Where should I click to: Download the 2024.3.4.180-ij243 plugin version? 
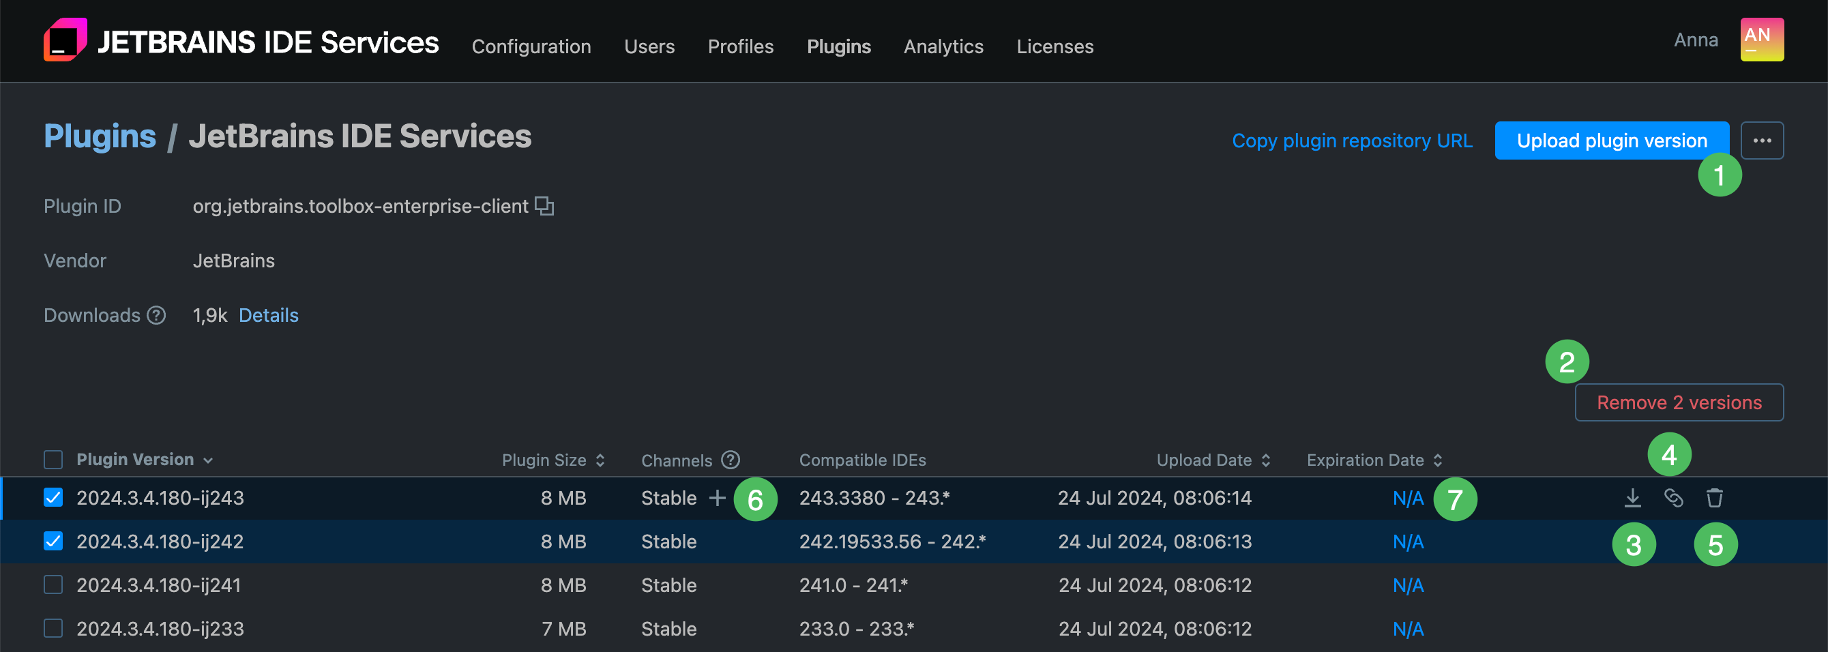click(1632, 498)
